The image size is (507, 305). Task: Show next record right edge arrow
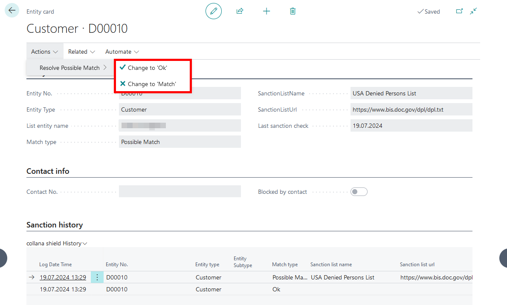[x=503, y=258]
